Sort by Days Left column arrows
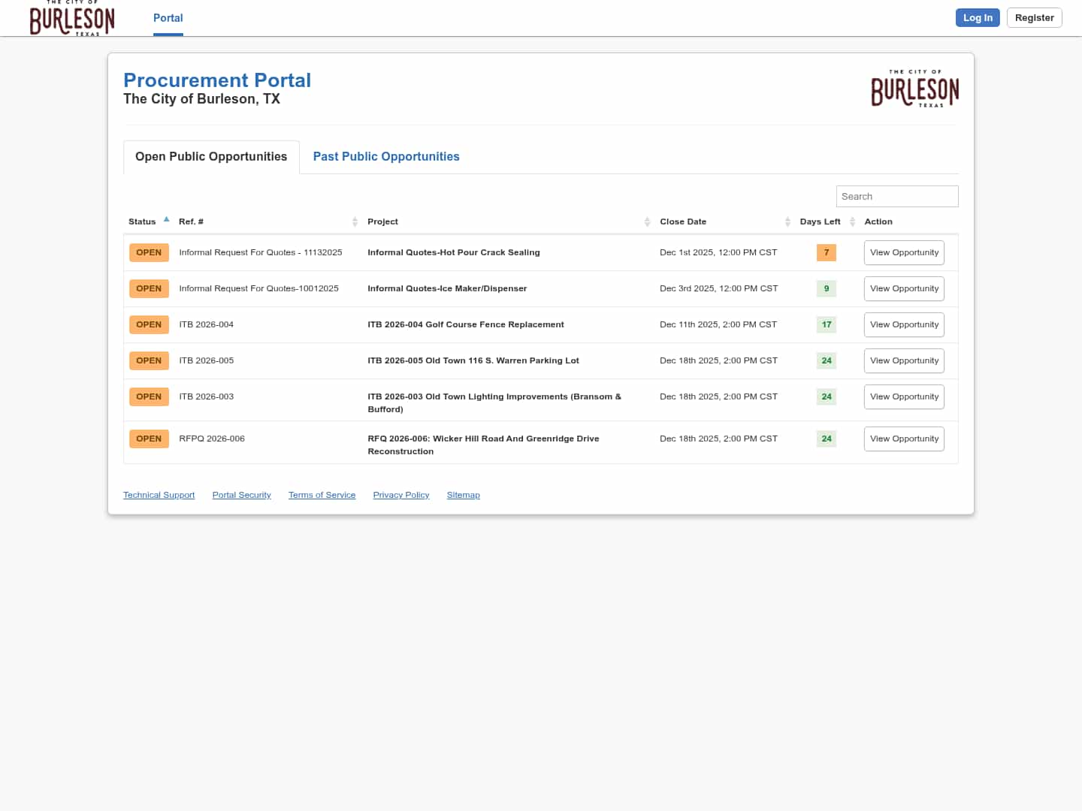Image resolution: width=1082 pixels, height=811 pixels. tap(852, 222)
